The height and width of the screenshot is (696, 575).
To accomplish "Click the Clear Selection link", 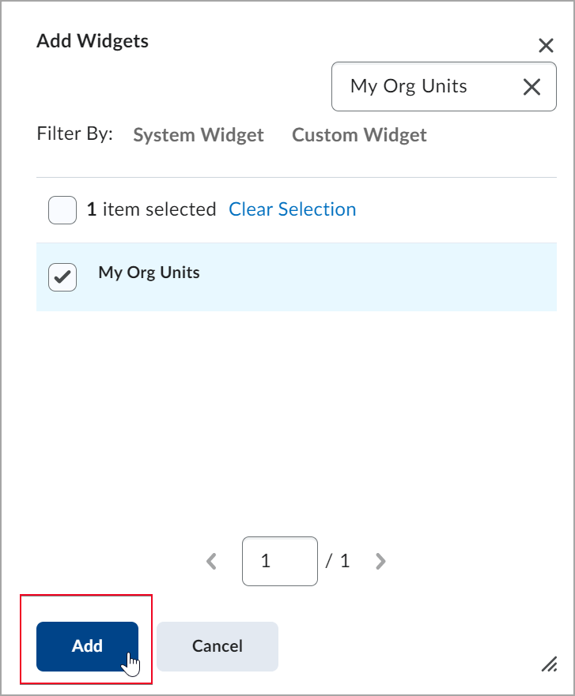I will [292, 209].
